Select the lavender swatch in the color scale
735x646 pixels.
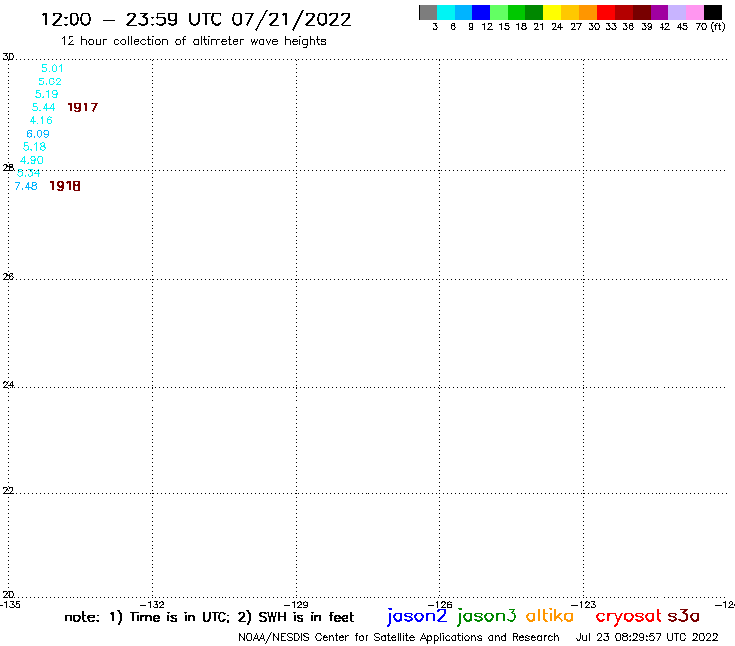point(676,12)
